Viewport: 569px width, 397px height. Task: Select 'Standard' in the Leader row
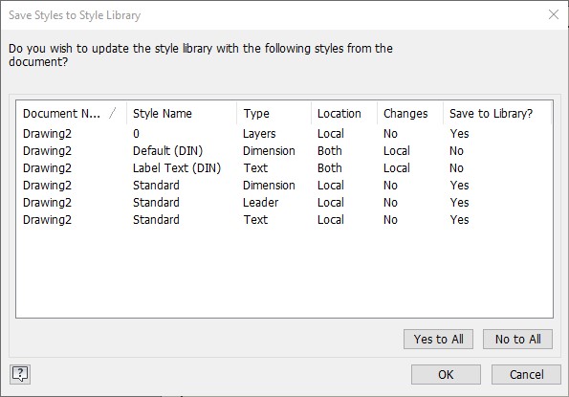click(156, 203)
